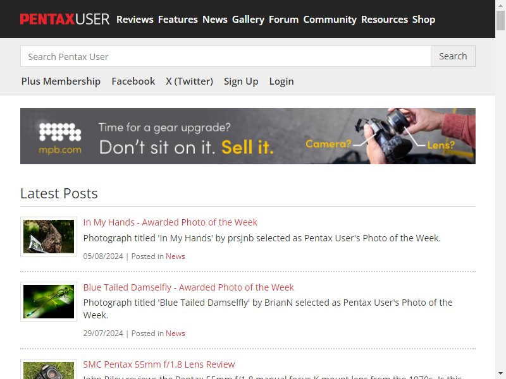506x379 pixels.
Task: Visit the Shop page
Action: pos(424,20)
